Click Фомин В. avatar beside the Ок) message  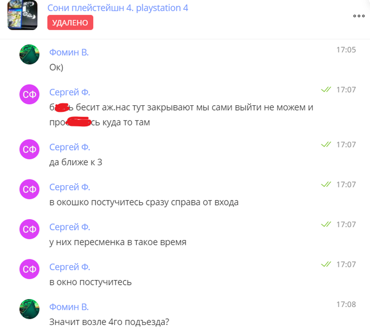tap(30, 55)
